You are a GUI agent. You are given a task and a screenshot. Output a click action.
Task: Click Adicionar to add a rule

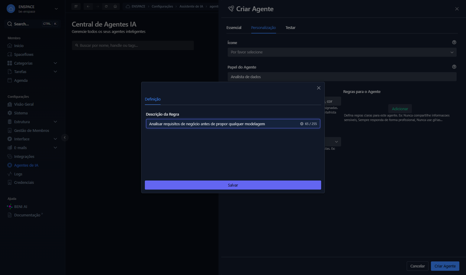(x=400, y=109)
